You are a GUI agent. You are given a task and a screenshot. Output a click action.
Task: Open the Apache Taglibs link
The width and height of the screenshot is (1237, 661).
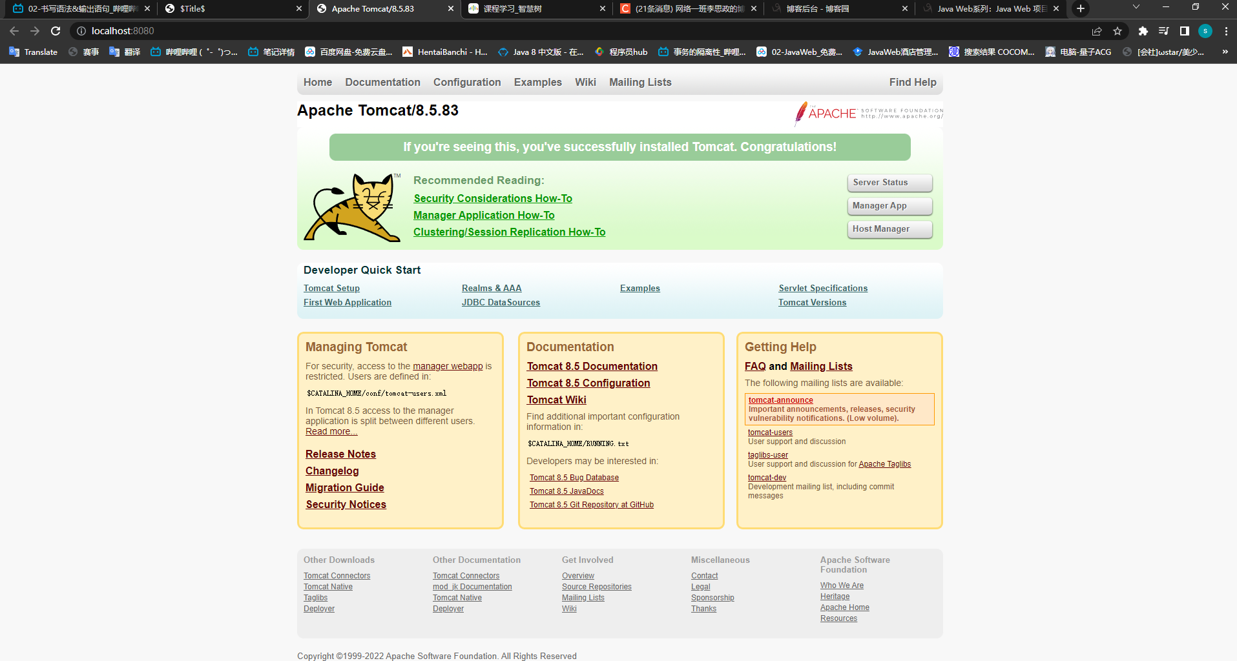[x=885, y=464]
